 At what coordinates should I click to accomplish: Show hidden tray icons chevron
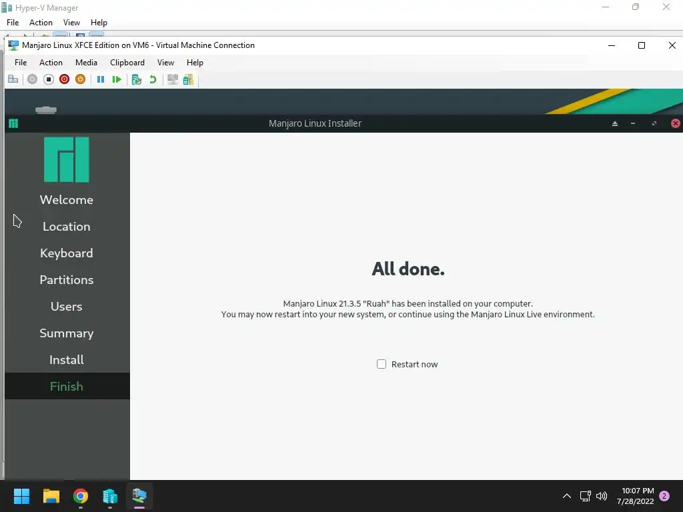point(567,496)
